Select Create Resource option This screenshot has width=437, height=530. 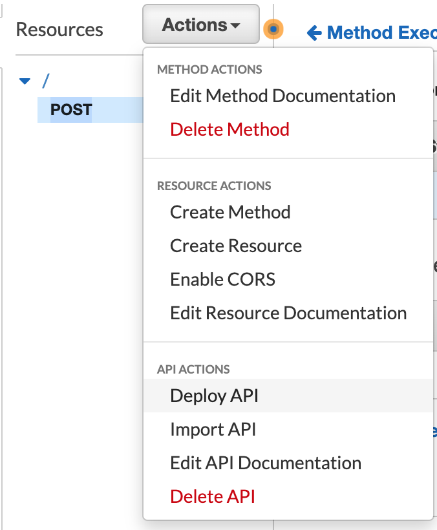pos(236,246)
